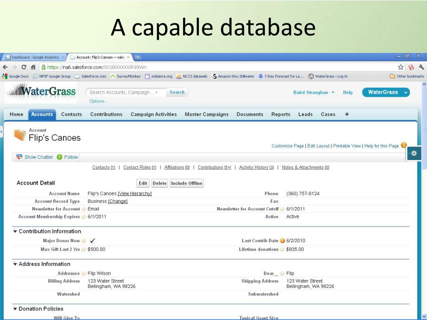The height and width of the screenshot is (320, 427).
Task: Jump to Contributions [5+] related list
Action: (214, 167)
